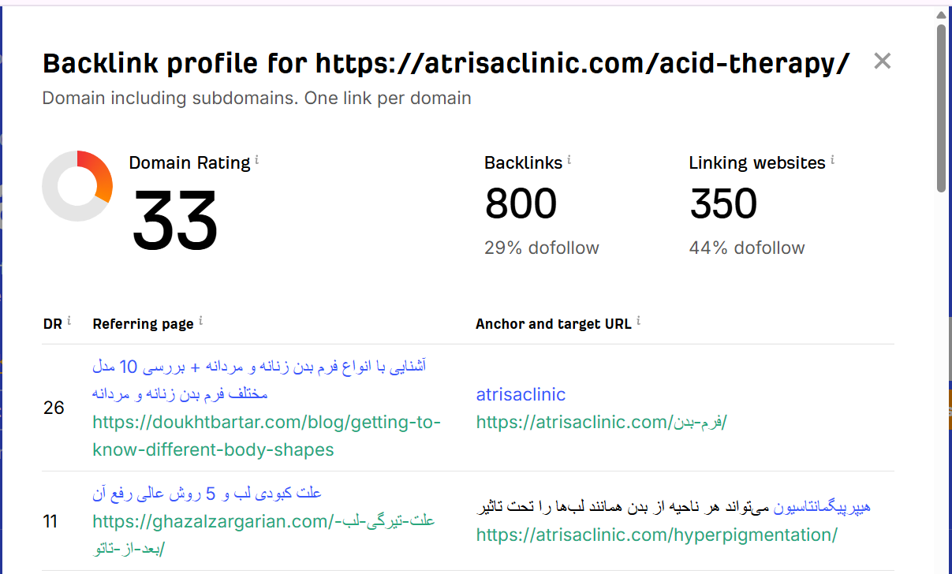The height and width of the screenshot is (574, 952).
Task: Open the atrisaclinic.com/فرم-بدن/ target URL
Action: click(x=601, y=422)
